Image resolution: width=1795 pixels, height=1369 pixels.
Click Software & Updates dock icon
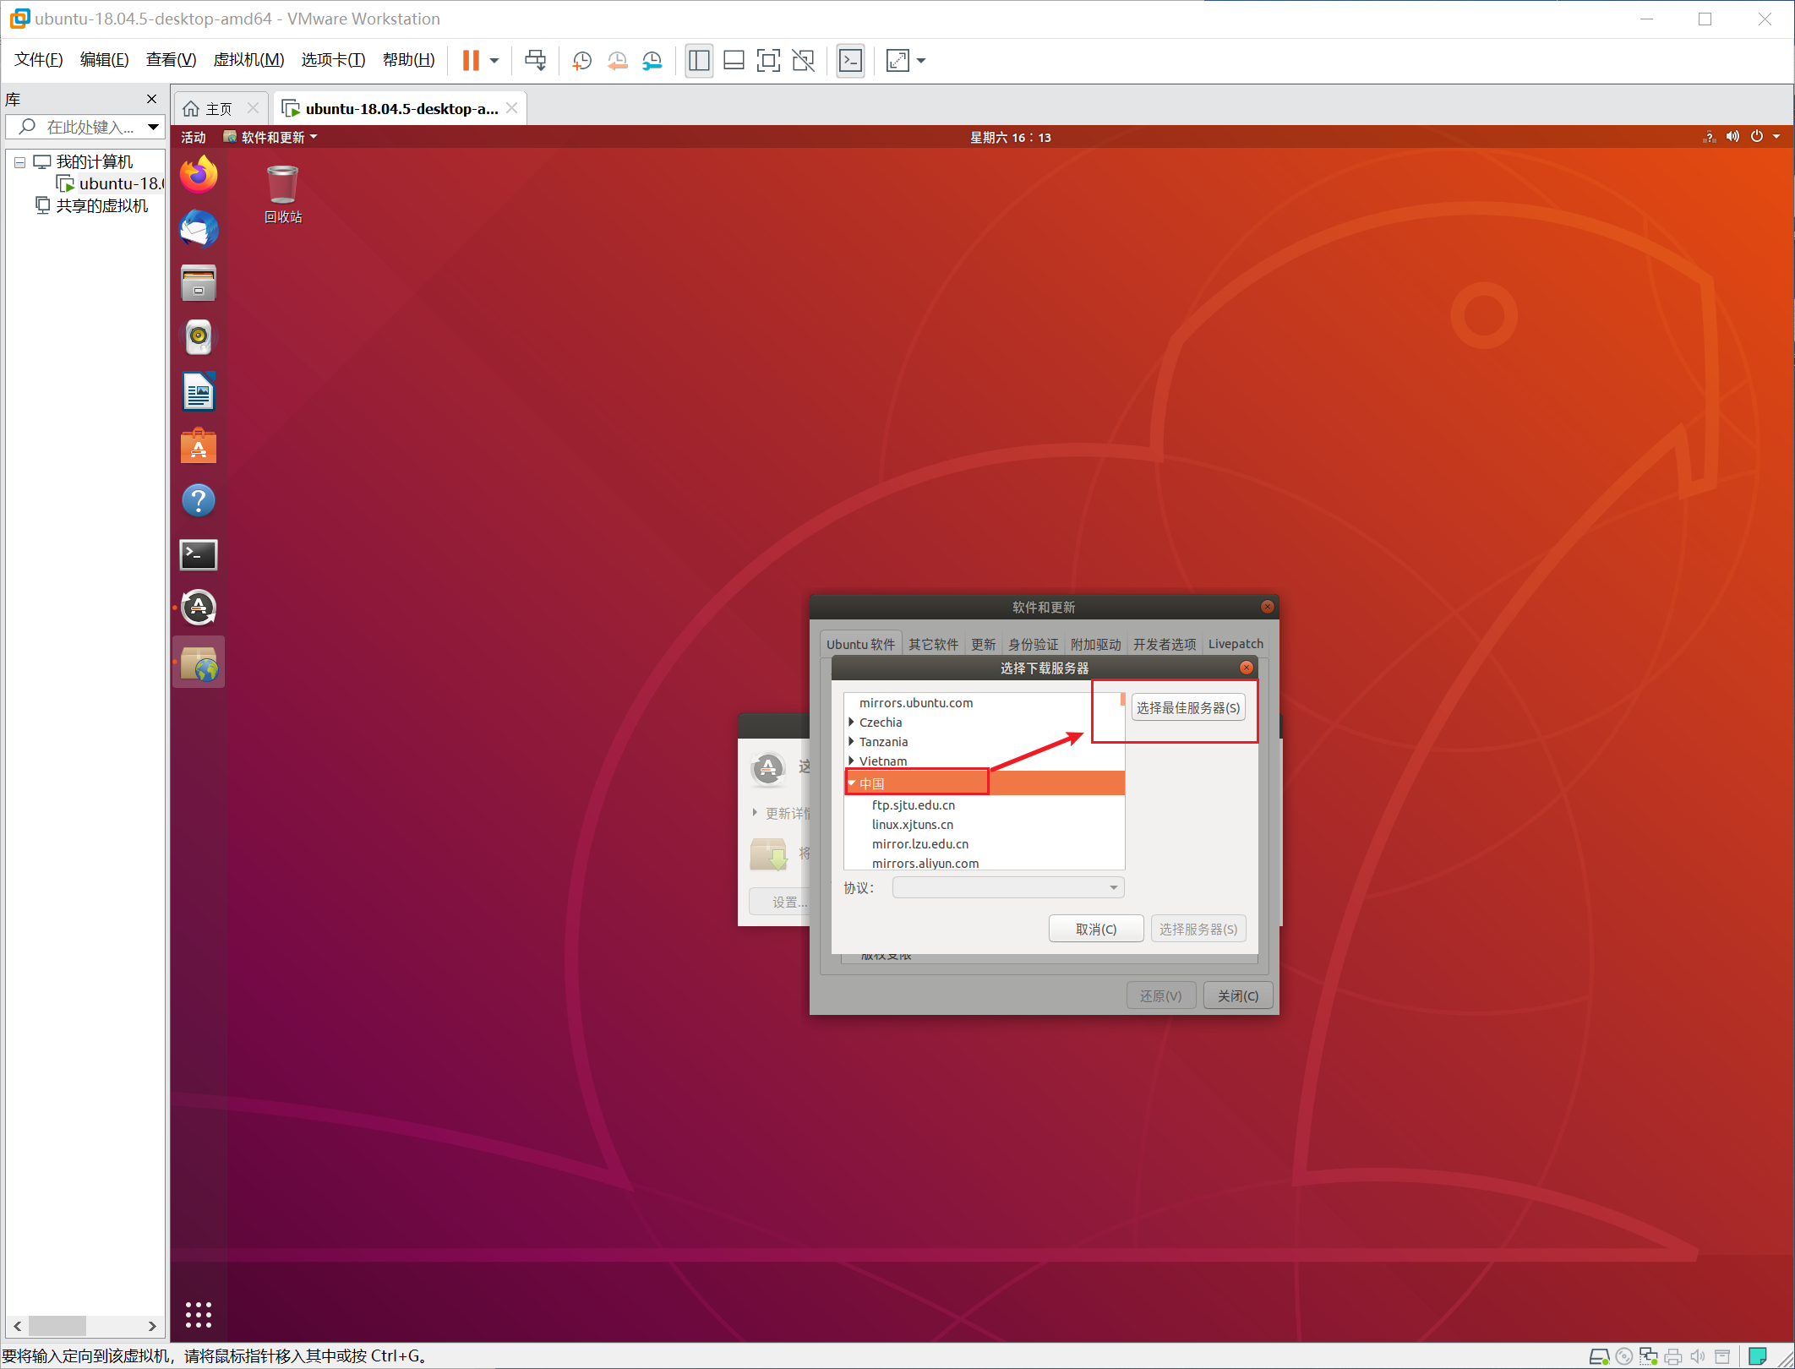[x=199, y=663]
